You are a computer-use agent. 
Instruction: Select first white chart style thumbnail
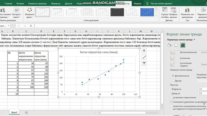(42, 12)
